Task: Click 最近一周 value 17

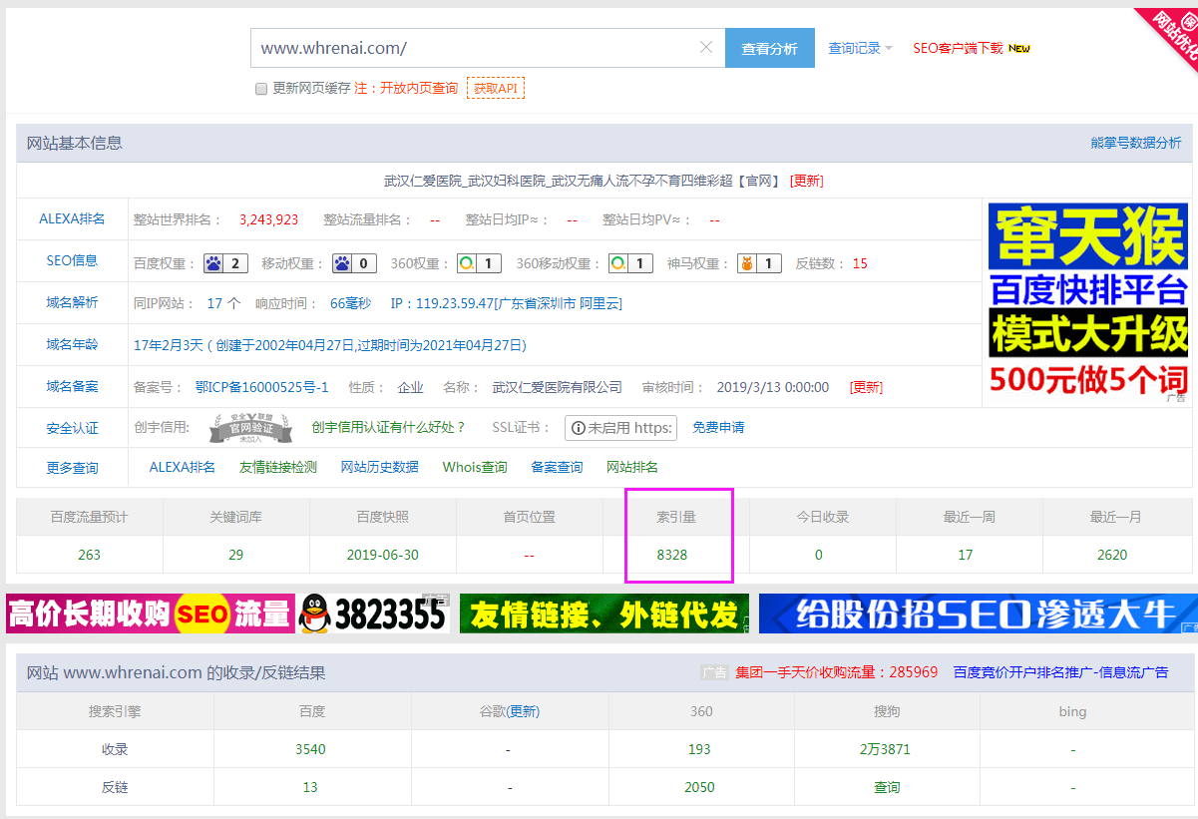Action: (965, 555)
